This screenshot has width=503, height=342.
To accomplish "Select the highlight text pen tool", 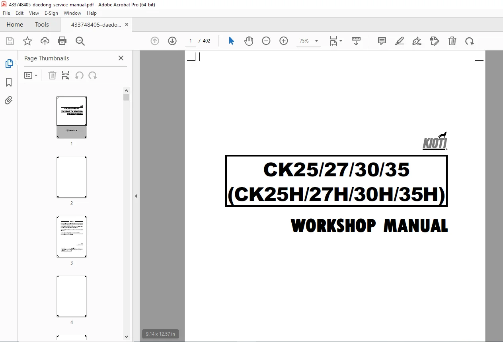I will pos(400,41).
